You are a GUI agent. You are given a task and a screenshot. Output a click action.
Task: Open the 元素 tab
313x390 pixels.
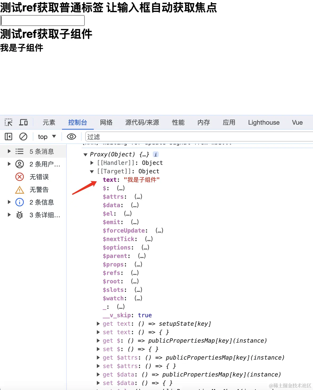(x=49, y=122)
